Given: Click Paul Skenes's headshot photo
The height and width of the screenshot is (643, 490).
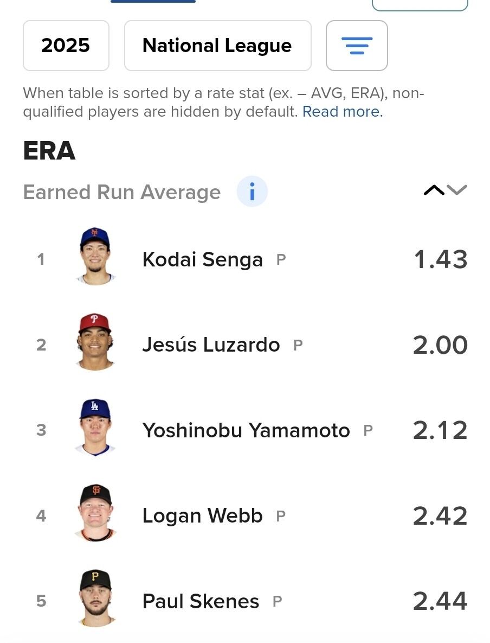Looking at the screenshot, I should tap(95, 599).
